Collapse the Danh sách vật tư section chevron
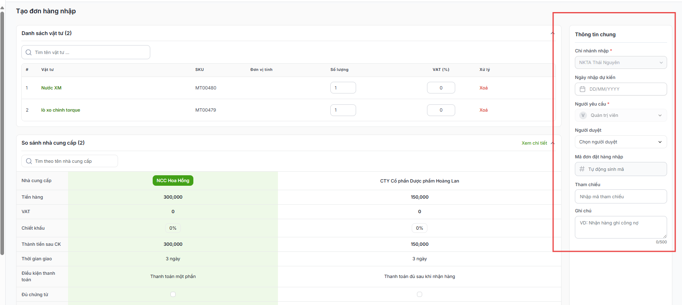 pos(553,33)
